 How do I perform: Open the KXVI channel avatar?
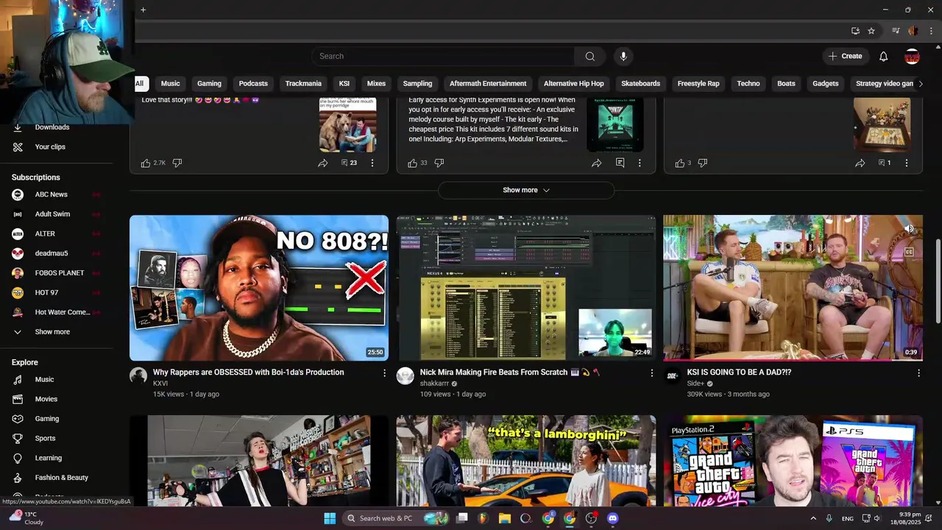click(138, 376)
